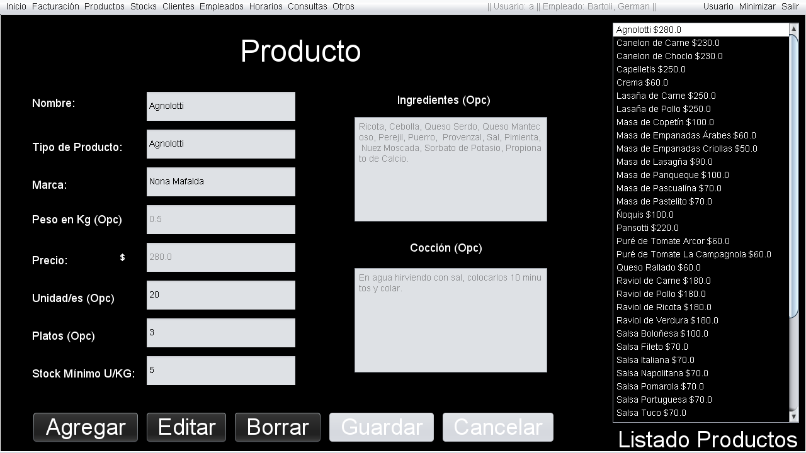Screen dimensions: 806x453
Task: Click the disabled Guardar button
Action: coord(381,427)
